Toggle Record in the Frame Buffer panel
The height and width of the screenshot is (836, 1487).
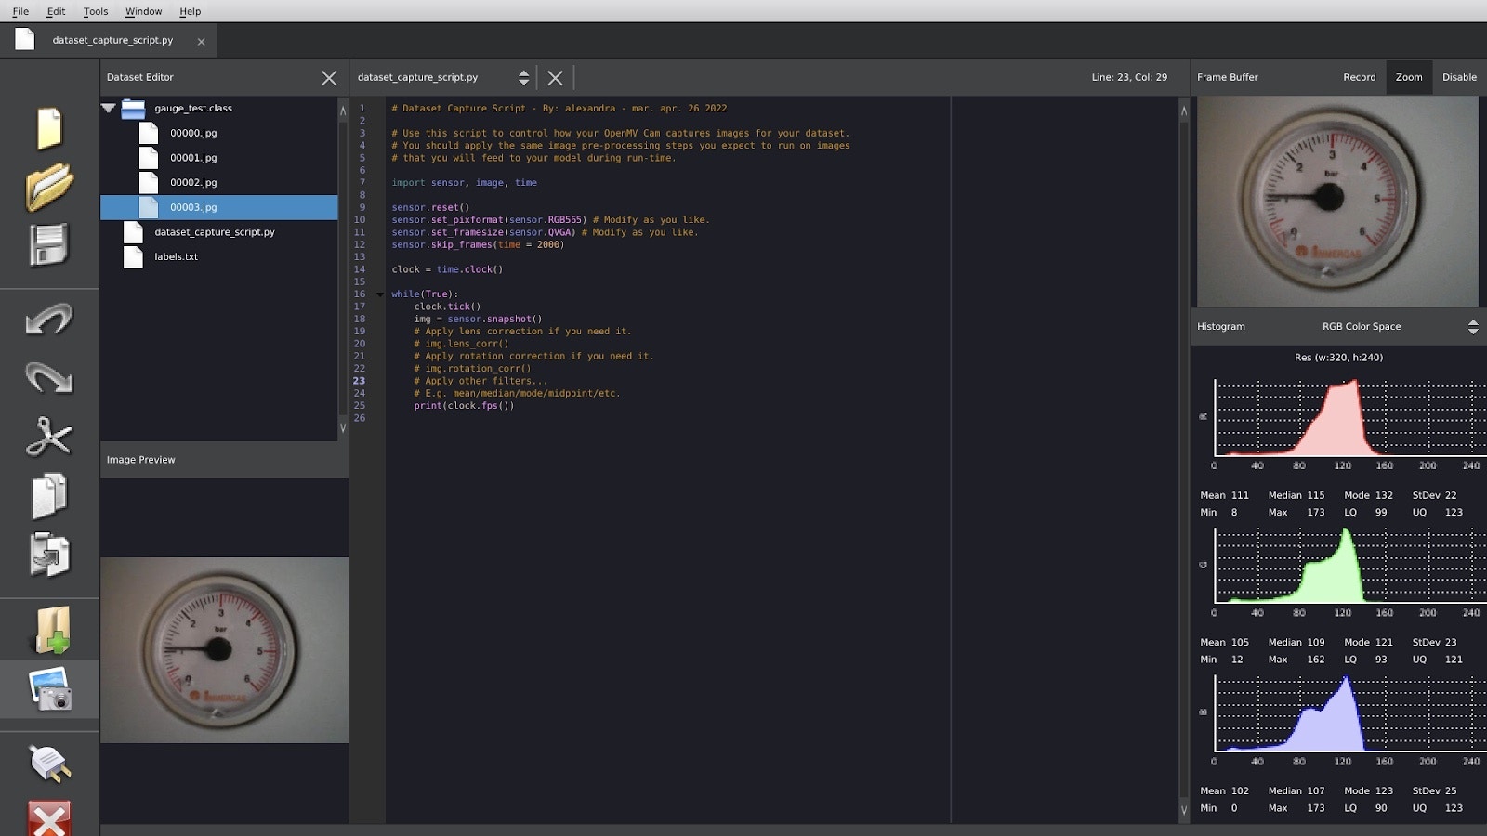1359,77
